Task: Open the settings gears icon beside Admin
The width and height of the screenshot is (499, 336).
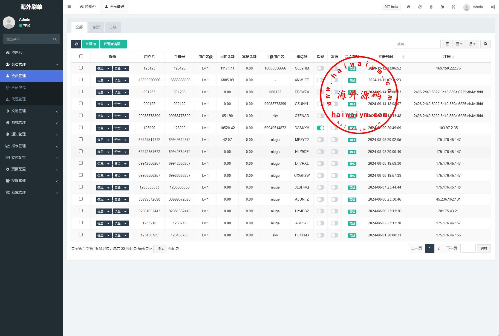Action: coord(493,7)
